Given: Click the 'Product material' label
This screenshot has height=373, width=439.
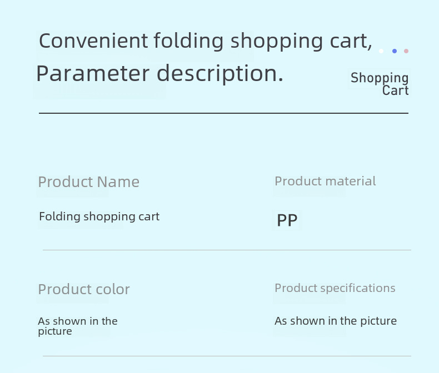Looking at the screenshot, I should [325, 181].
